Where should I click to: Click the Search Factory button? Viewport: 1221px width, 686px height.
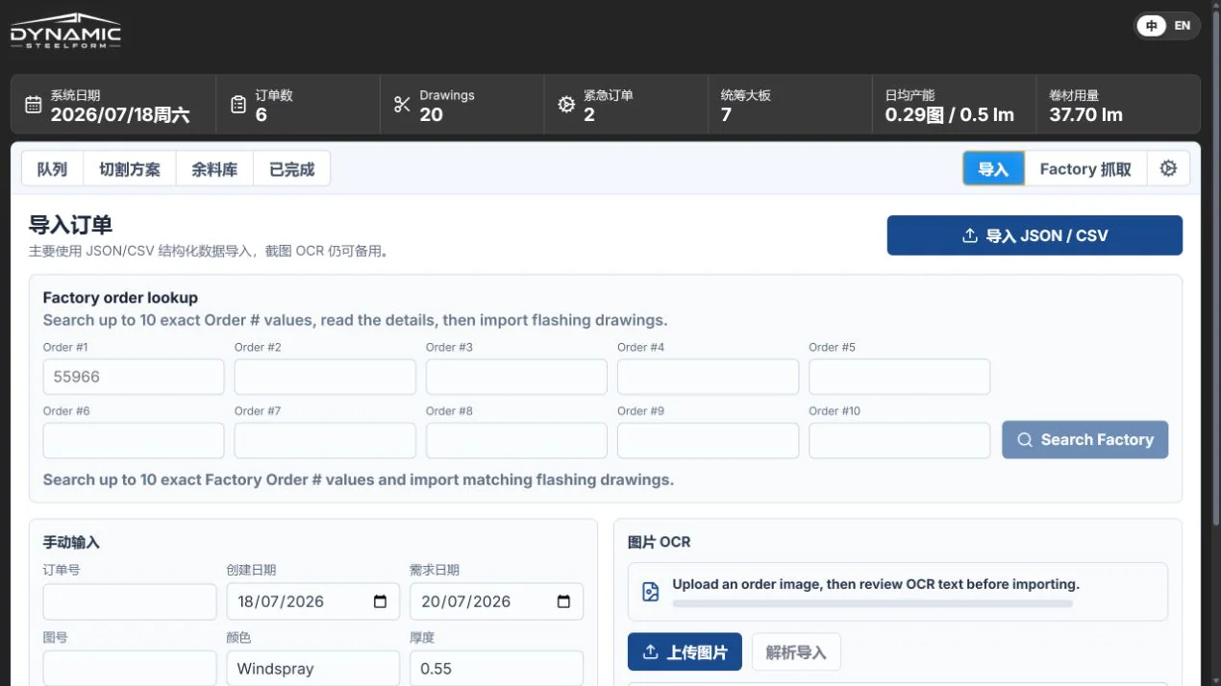pos(1084,439)
